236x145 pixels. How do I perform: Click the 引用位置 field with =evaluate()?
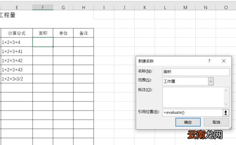[x=193, y=113]
